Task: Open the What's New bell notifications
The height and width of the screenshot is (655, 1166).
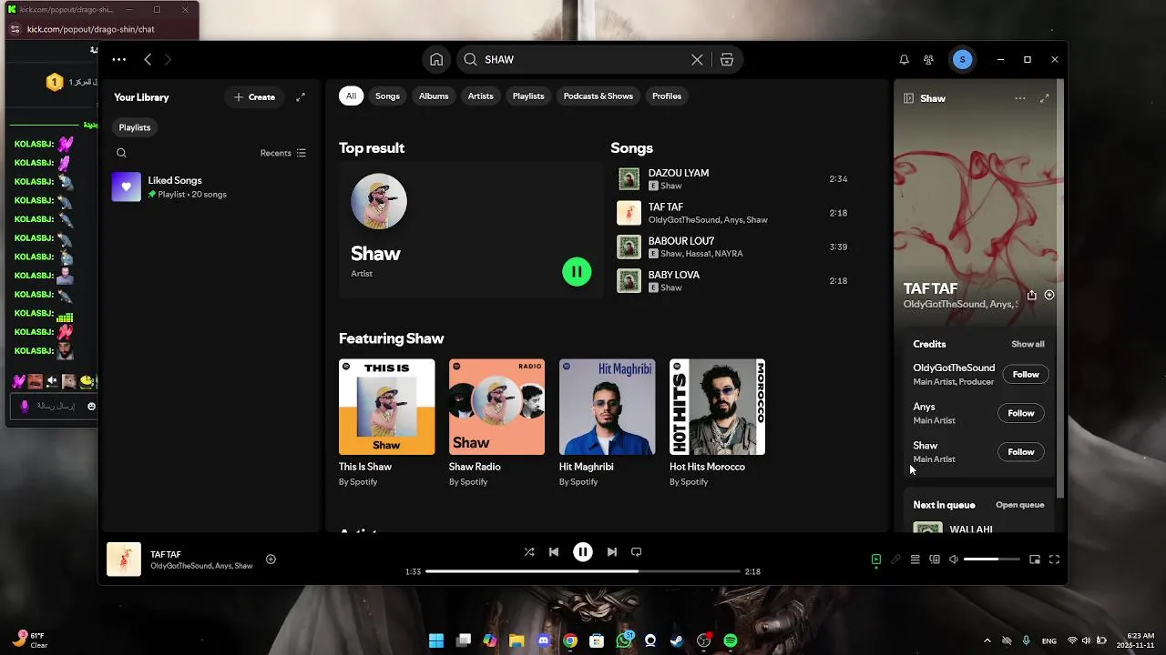Action: coord(904,59)
